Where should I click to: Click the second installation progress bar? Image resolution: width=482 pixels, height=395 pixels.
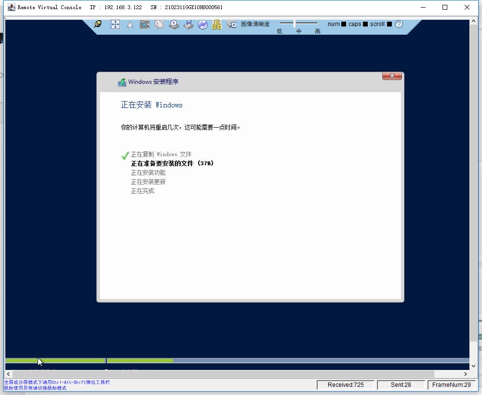pos(288,360)
